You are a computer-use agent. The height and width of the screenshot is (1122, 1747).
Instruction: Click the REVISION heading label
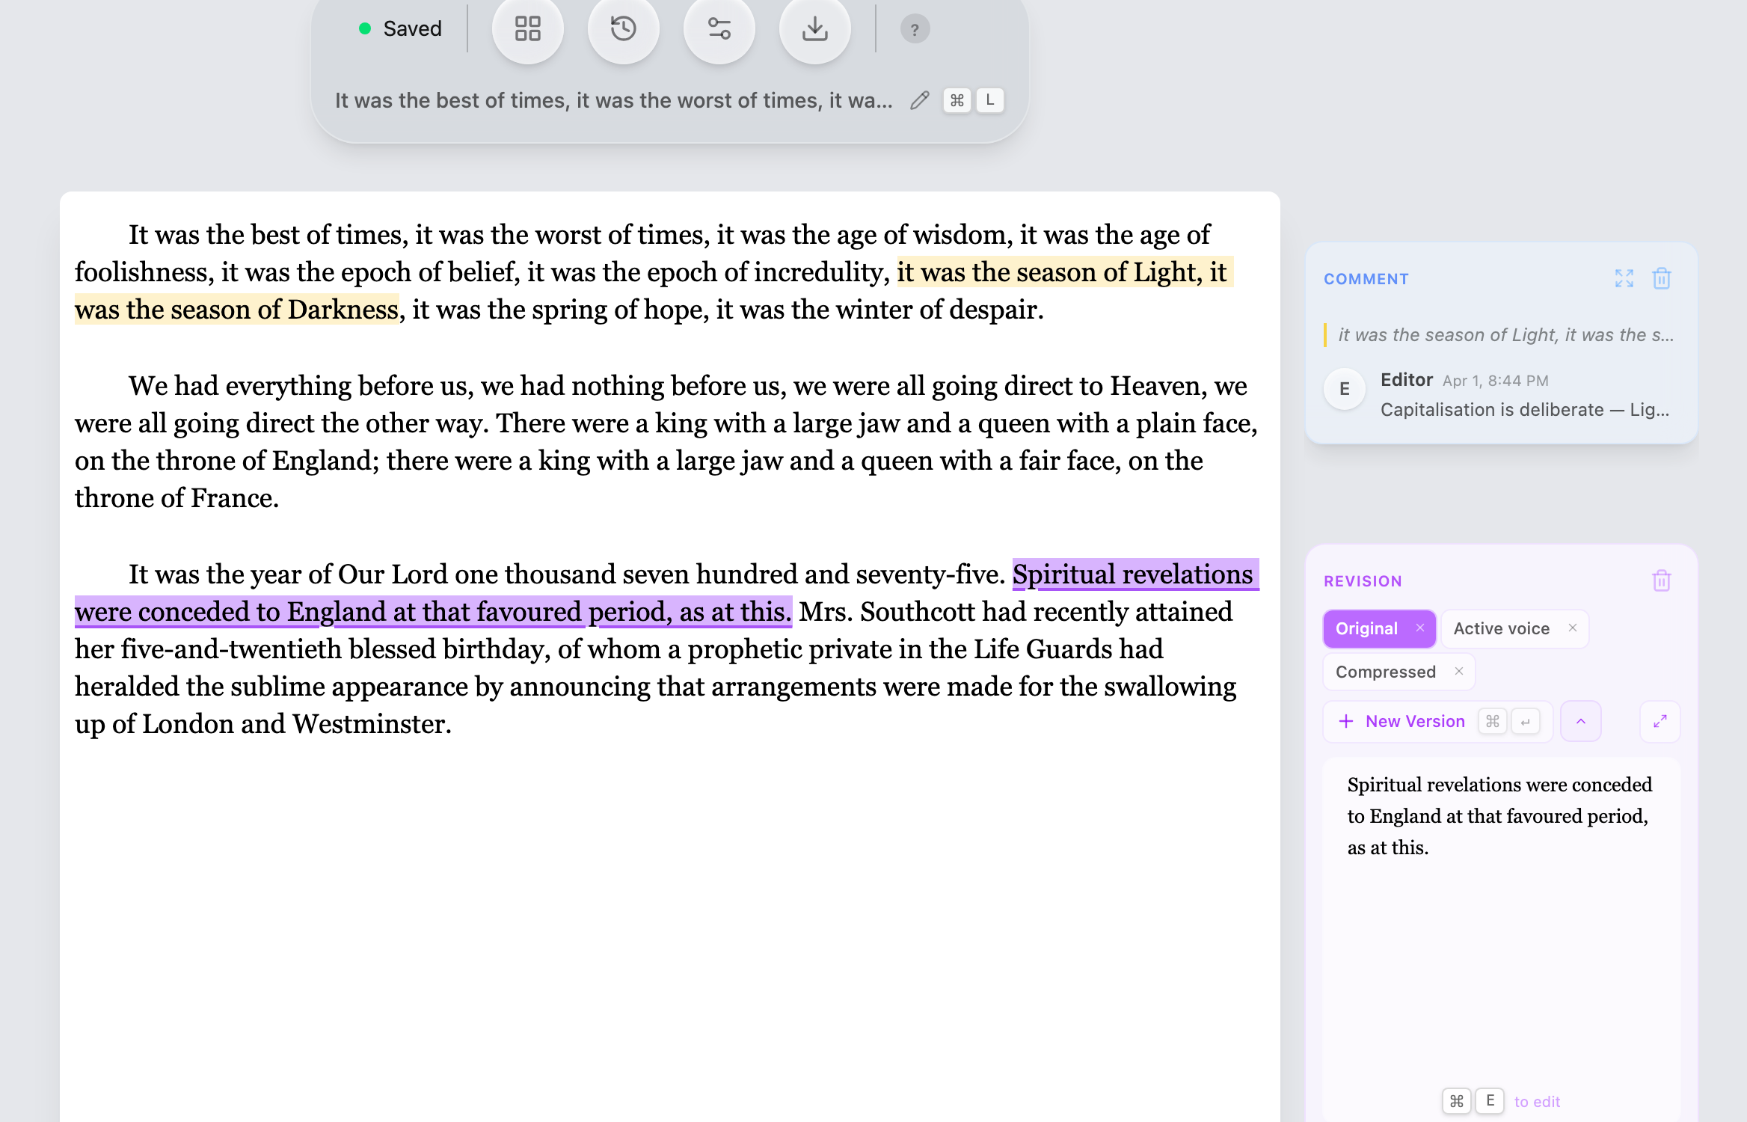click(1363, 581)
